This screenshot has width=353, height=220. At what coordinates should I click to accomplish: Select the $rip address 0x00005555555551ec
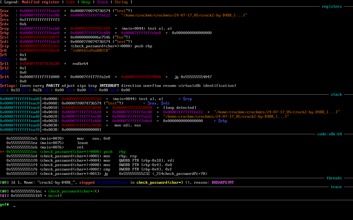pyautogui.click(x=39, y=46)
